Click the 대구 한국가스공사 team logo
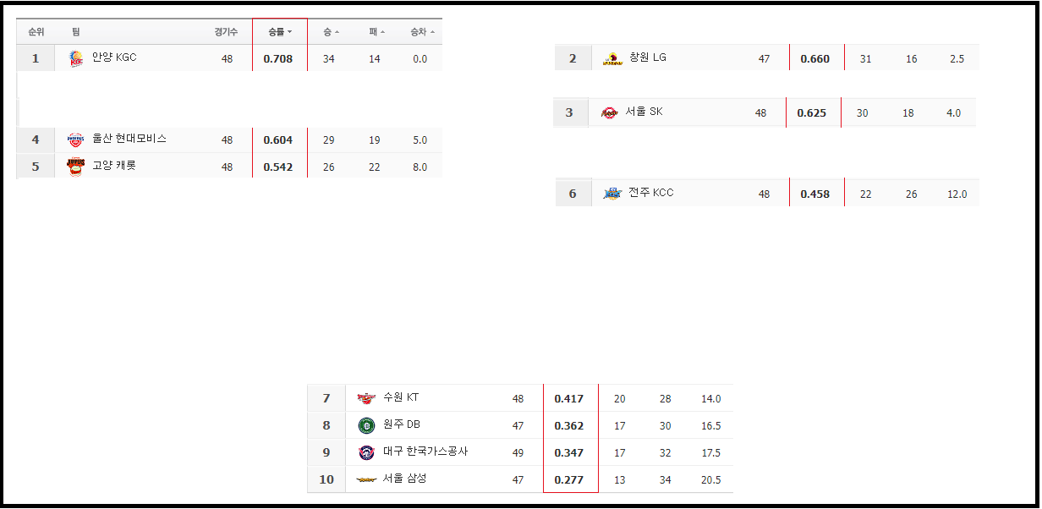Image resolution: width=1042 pixels, height=509 pixels. 365,452
